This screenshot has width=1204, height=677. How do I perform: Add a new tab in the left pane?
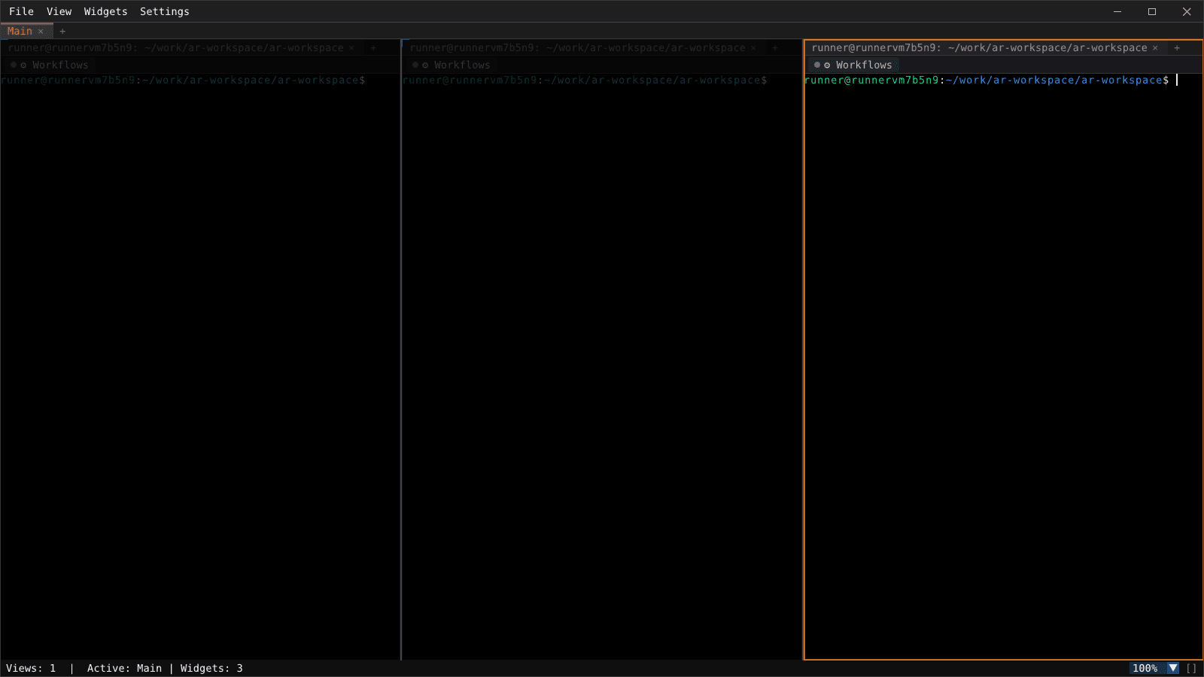[x=372, y=47]
